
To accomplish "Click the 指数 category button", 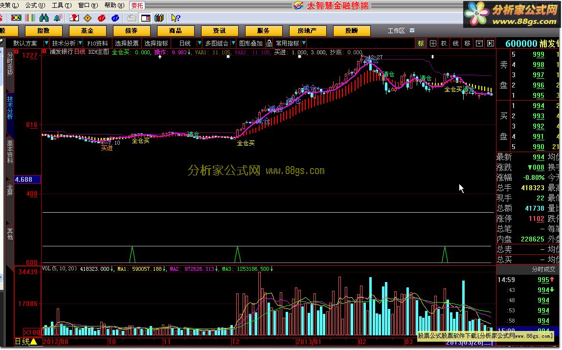I will 44,30.
